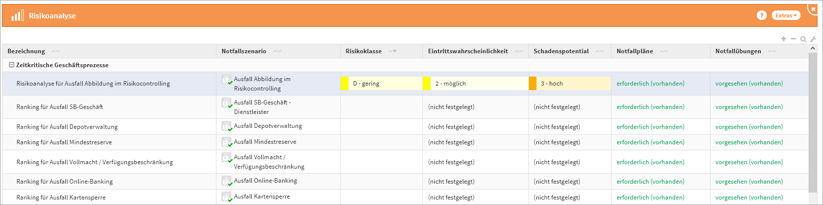This screenshot has width=823, height=205.
Task: Open the Extras dropdown menu
Action: pos(786,15)
